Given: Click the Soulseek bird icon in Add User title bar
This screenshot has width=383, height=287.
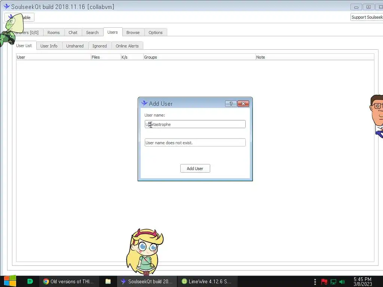Looking at the screenshot, I should (144, 103).
